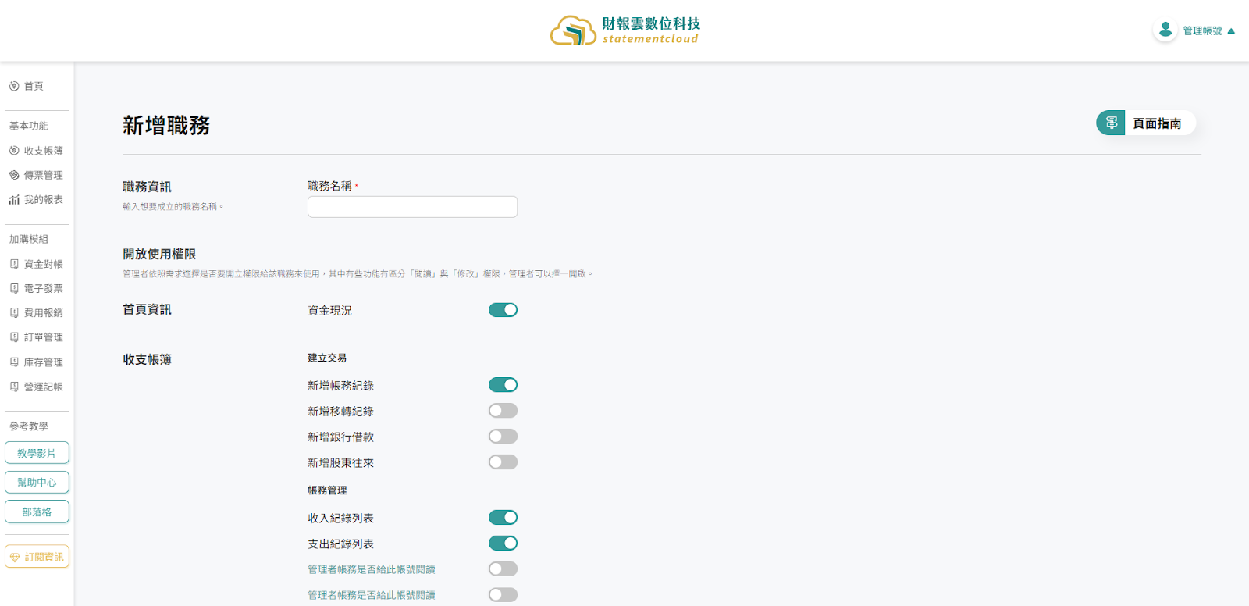This screenshot has width=1249, height=606.
Task: Enable the 新增股東往來 toggle
Action: click(503, 462)
